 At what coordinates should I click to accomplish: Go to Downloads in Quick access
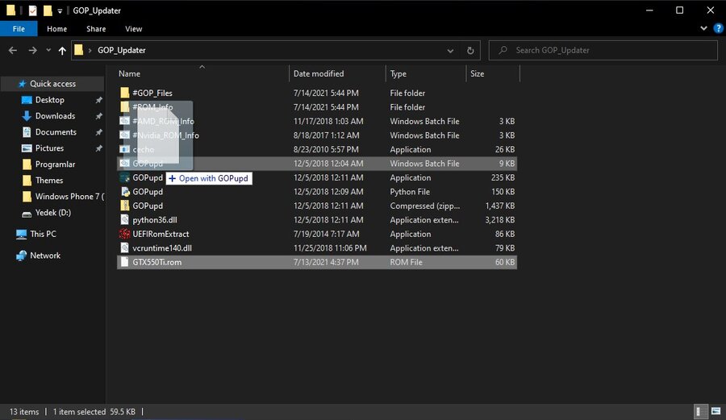pos(55,116)
